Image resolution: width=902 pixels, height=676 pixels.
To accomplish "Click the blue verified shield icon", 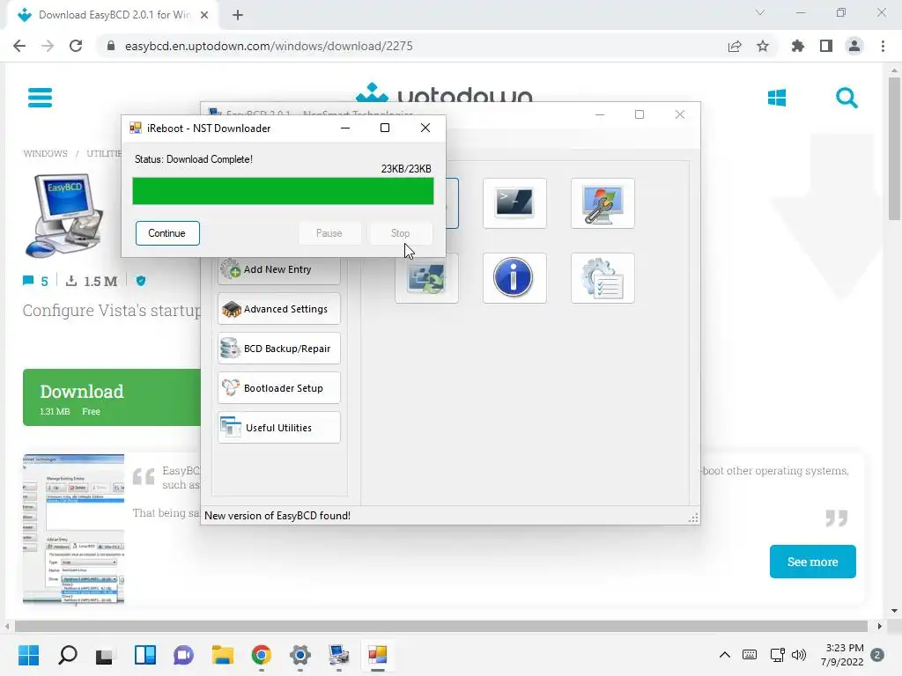I will pos(141,281).
